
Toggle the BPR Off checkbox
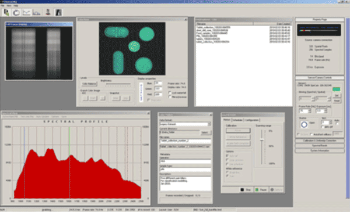pyautogui.click(x=323, y=127)
